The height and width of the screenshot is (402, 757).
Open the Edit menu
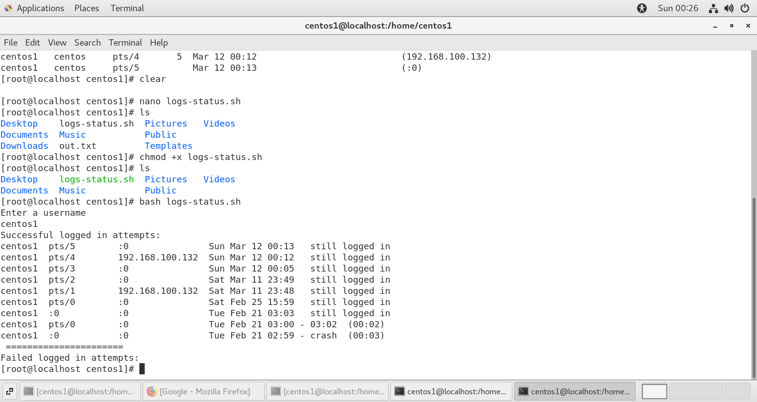[x=33, y=43]
